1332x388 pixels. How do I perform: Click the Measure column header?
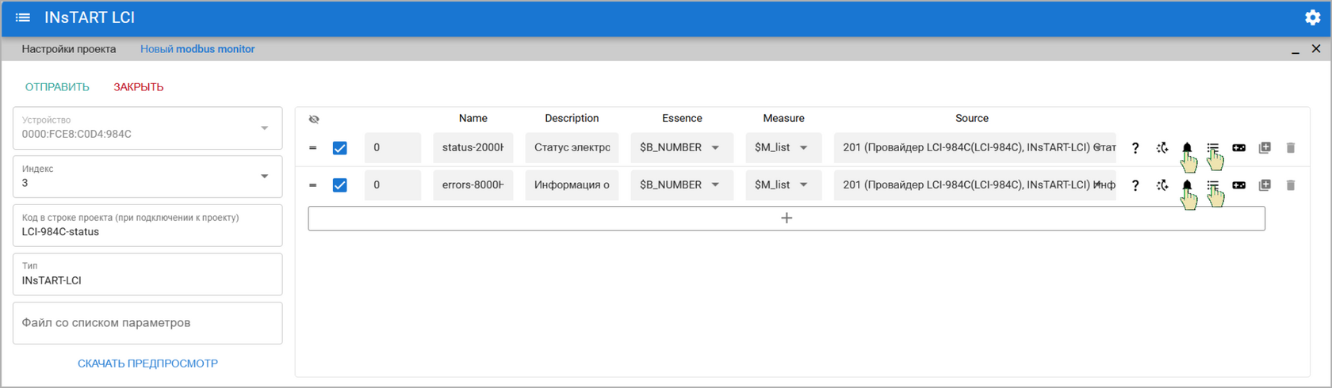[783, 119]
